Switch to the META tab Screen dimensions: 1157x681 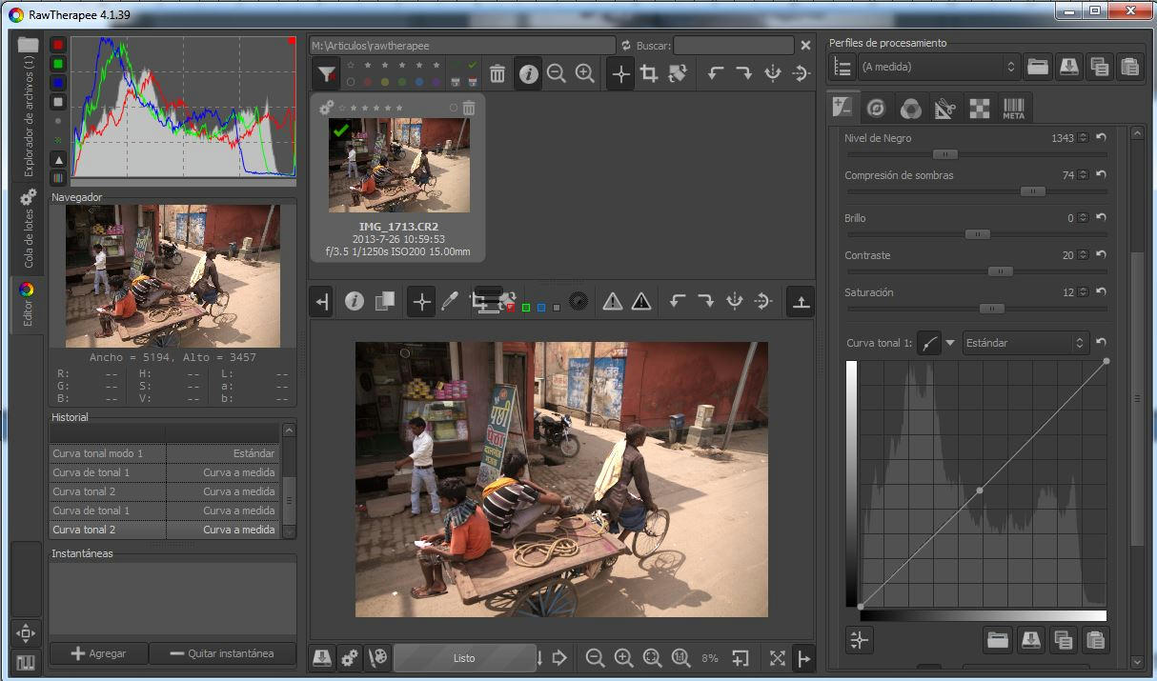(x=1013, y=109)
